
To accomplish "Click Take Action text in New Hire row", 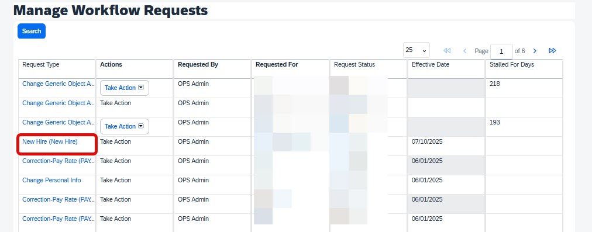I will [x=115, y=141].
